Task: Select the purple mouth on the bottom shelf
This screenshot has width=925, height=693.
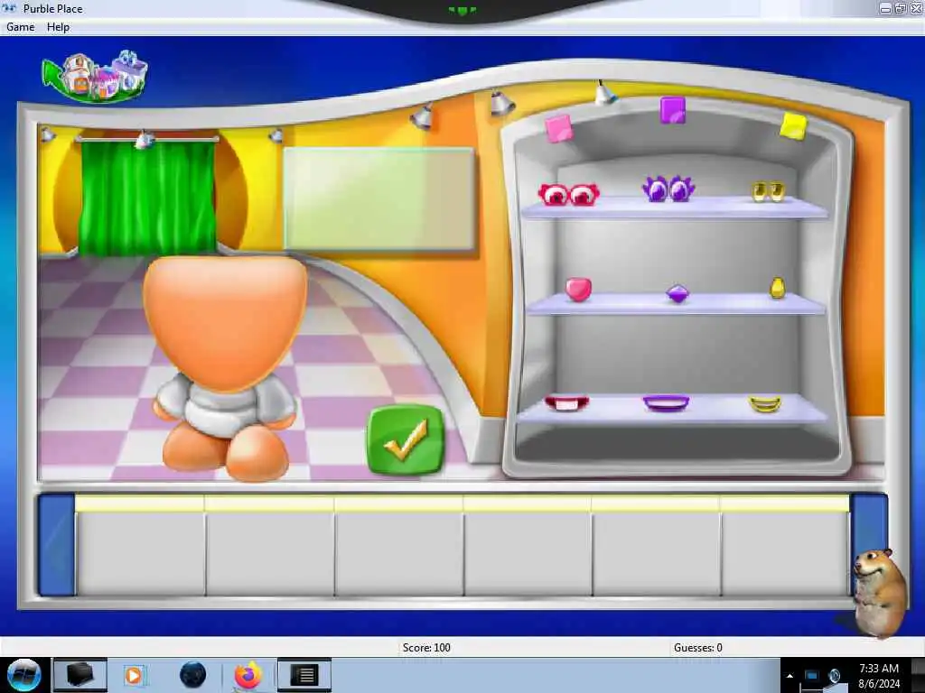Action: point(666,403)
